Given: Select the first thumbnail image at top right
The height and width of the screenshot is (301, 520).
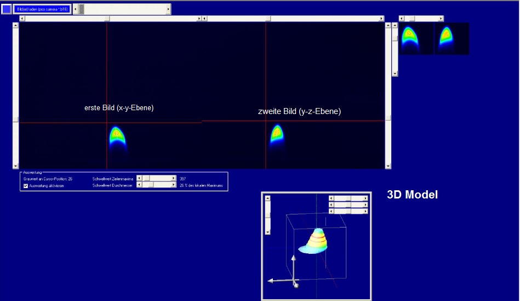Looking at the screenshot, I should point(416,38).
